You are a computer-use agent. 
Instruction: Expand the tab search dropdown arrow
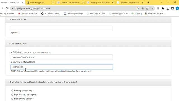coord(161,2)
